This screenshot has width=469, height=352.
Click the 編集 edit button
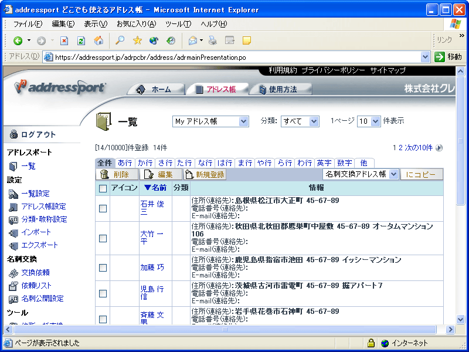(x=159, y=174)
